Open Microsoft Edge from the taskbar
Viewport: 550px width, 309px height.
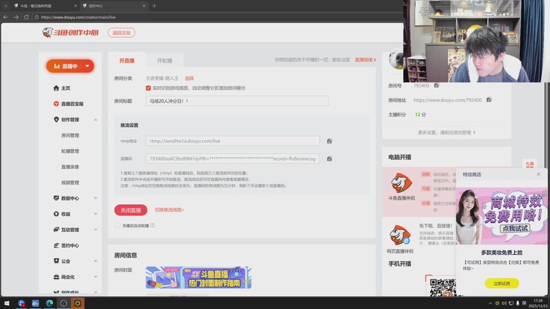pyautogui.click(x=49, y=303)
